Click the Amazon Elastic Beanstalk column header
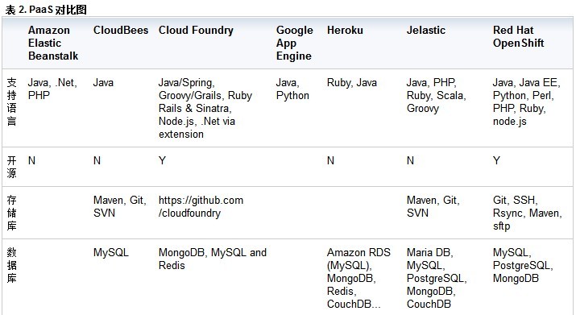This screenshot has height=315, width=576. (x=53, y=43)
